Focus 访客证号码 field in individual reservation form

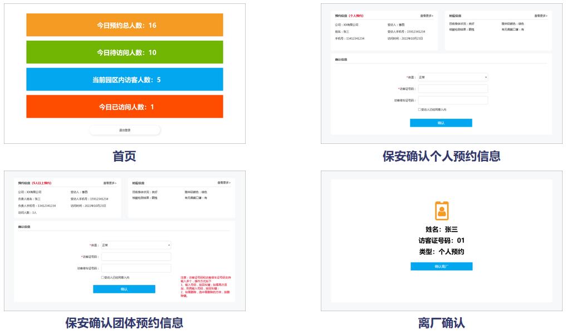[x=452, y=89]
